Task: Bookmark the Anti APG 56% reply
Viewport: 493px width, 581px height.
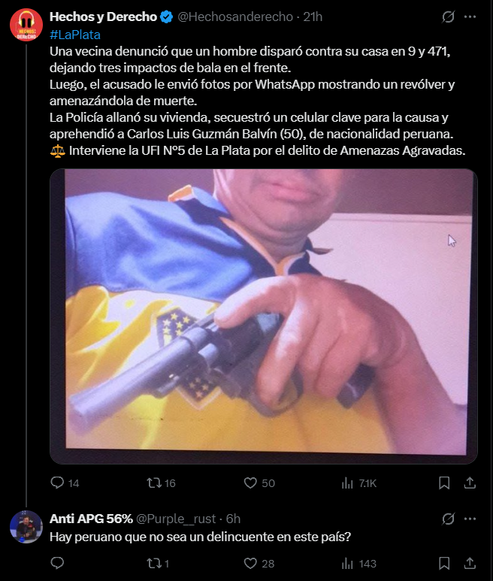Action: 444,563
